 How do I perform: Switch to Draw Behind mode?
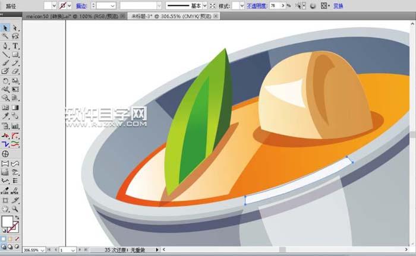10,246
